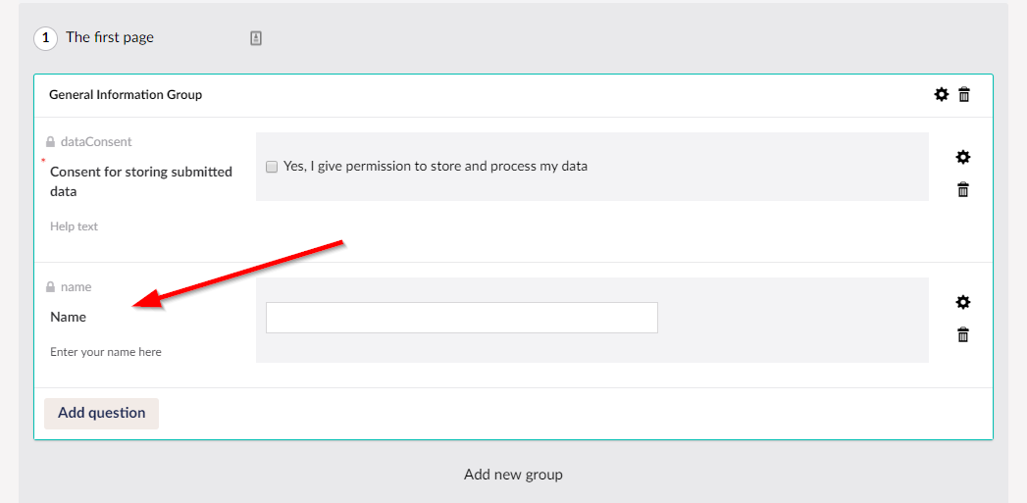The height and width of the screenshot is (503, 1027).
Task: Click the lock icon beside name alias
Action: [x=51, y=287]
